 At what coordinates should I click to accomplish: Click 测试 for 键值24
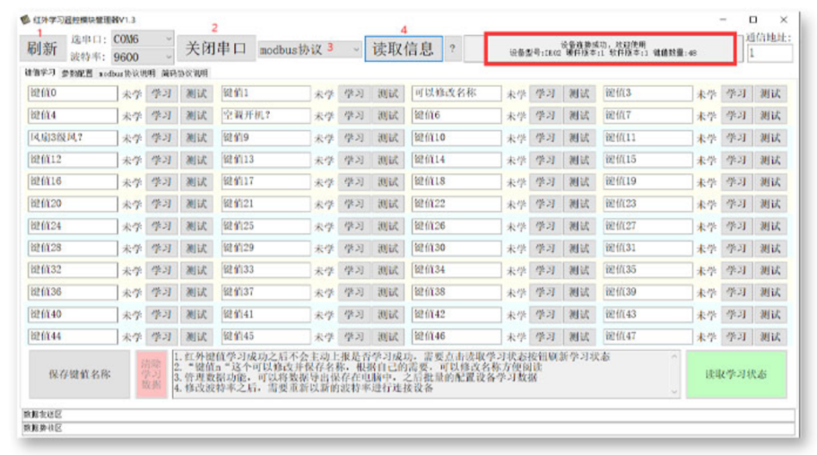[x=196, y=226]
